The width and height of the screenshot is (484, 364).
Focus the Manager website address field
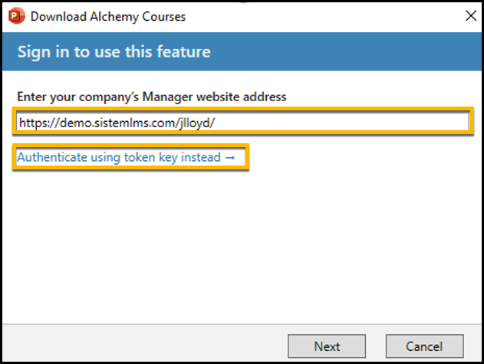click(x=242, y=121)
